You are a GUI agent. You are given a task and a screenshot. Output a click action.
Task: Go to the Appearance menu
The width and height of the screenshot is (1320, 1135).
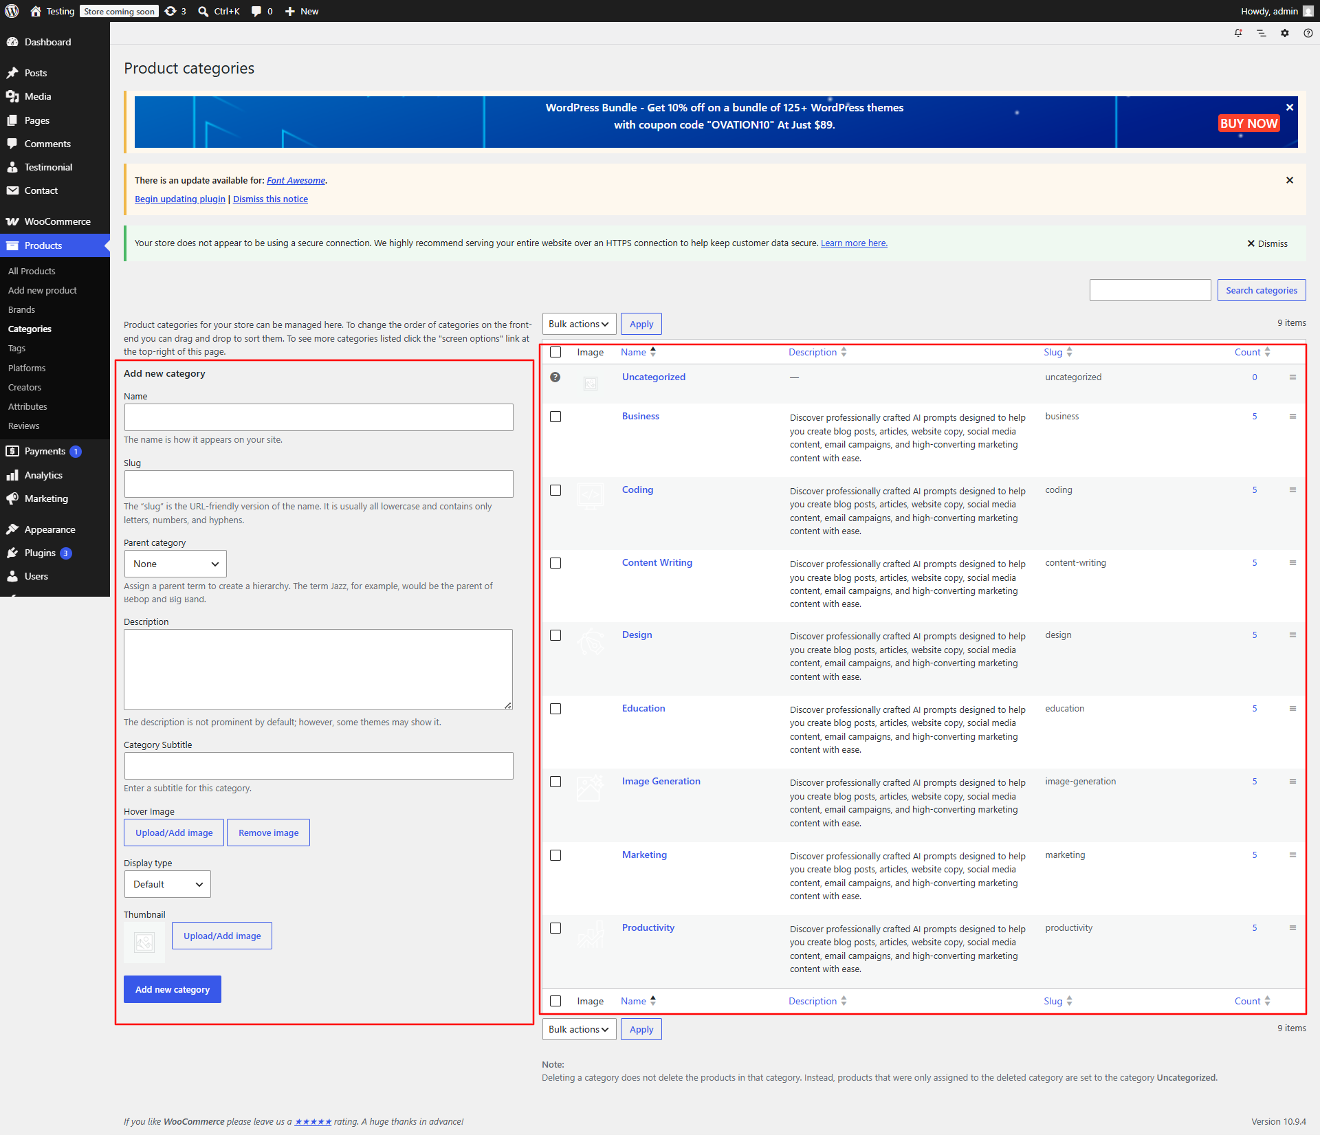point(49,529)
